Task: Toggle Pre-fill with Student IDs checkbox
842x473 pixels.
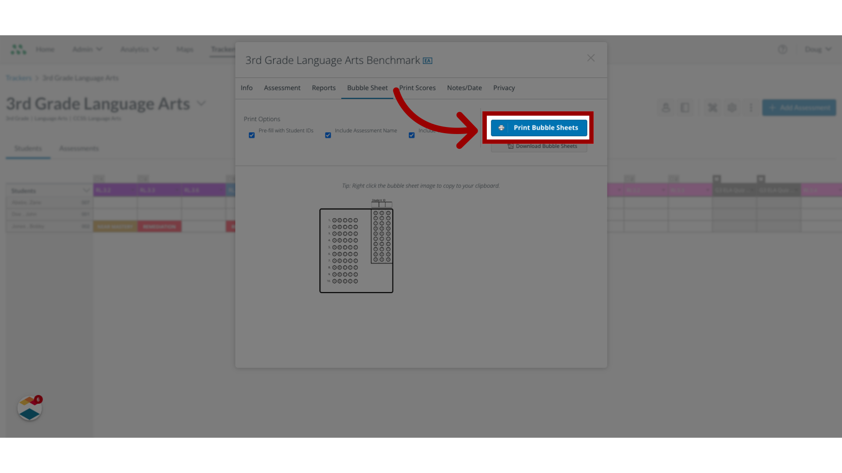Action: point(251,134)
